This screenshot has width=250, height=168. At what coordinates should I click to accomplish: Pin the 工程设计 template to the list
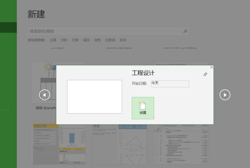205,74
